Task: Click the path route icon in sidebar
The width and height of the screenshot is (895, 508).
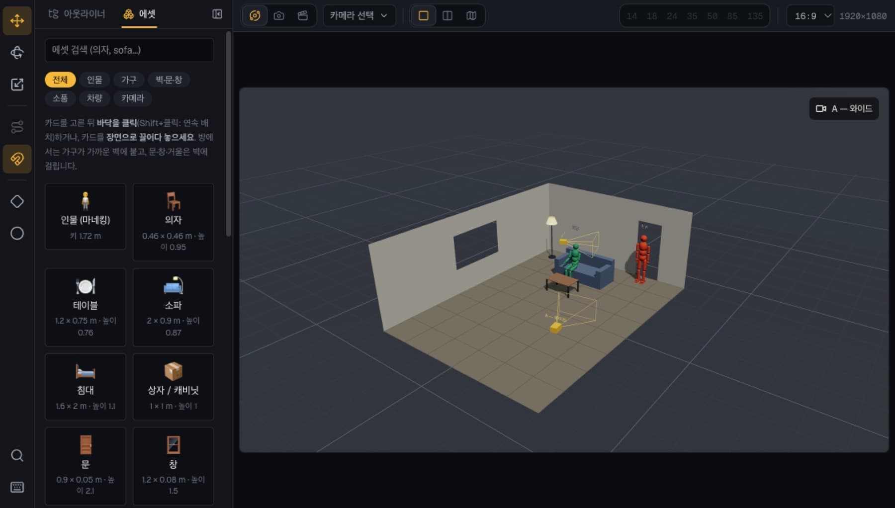Action: click(17, 127)
